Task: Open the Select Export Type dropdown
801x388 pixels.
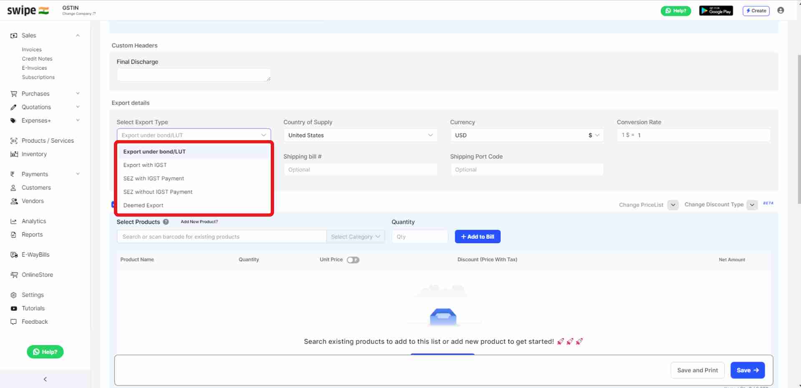Action: pos(194,135)
